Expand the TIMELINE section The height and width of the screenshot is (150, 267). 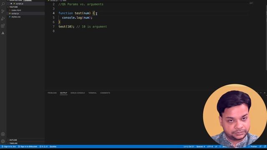13,143
